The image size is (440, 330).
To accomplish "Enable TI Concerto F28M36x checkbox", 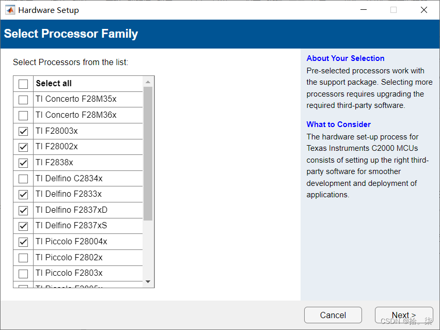I will click(23, 115).
